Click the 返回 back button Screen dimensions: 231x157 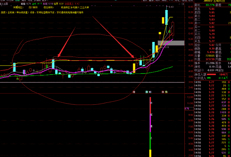[x=190, y=1]
